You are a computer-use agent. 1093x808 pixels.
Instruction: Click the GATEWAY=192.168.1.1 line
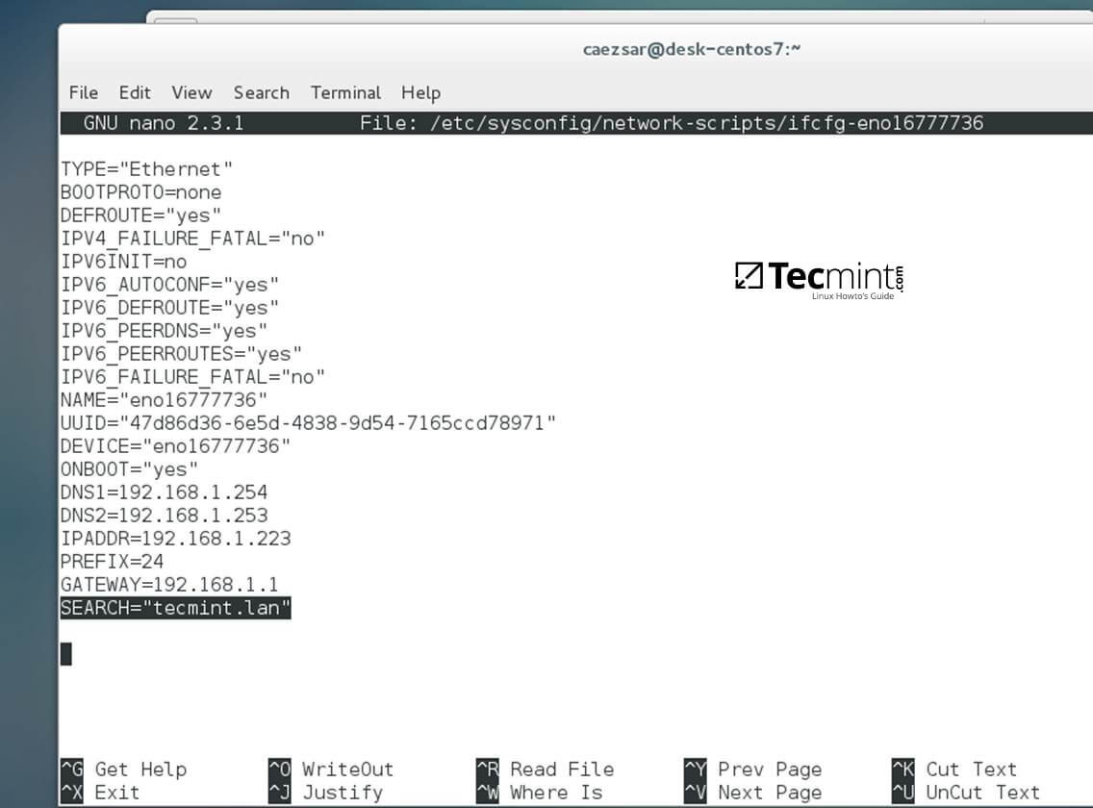point(168,585)
